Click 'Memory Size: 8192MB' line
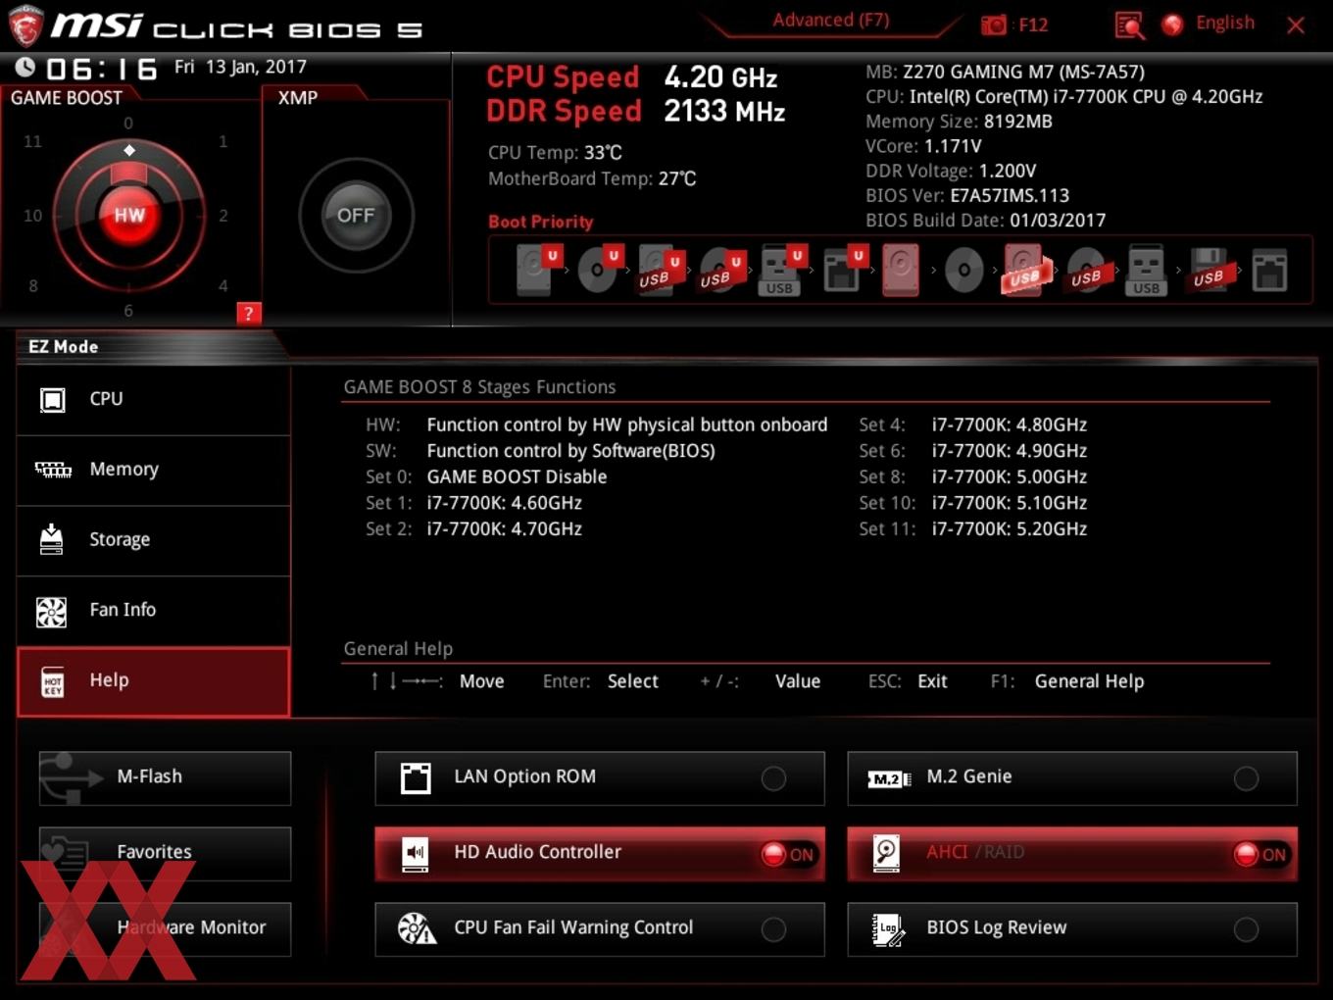This screenshot has height=1000, width=1333. click(959, 122)
